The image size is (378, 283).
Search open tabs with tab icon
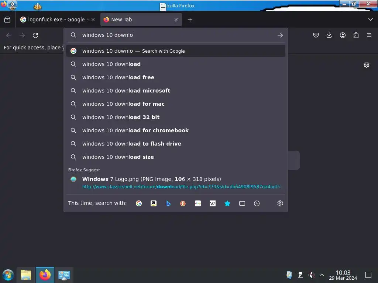click(242, 203)
